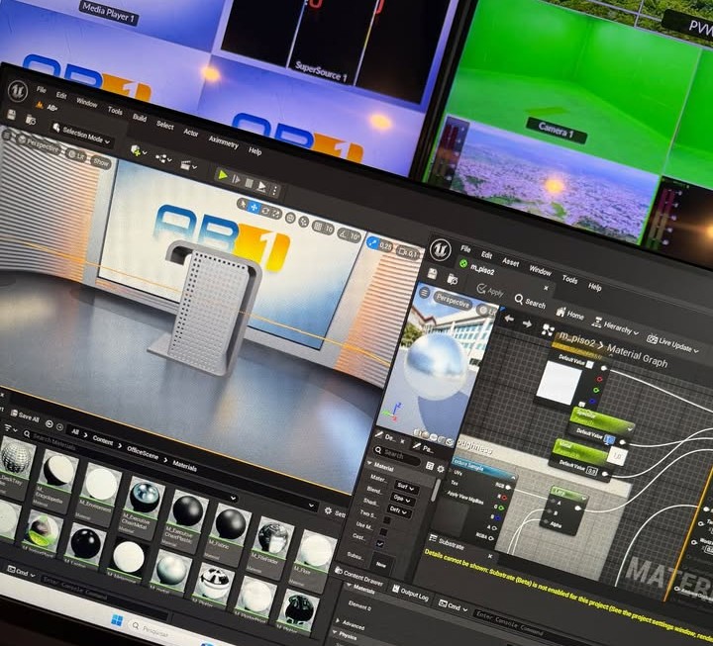This screenshot has height=646, width=713.
Task: Toggle the checked Cast checkbox
Action: click(x=379, y=543)
